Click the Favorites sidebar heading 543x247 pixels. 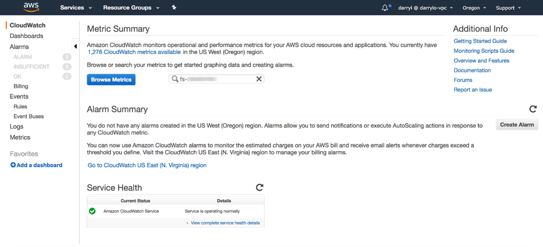[x=24, y=154]
